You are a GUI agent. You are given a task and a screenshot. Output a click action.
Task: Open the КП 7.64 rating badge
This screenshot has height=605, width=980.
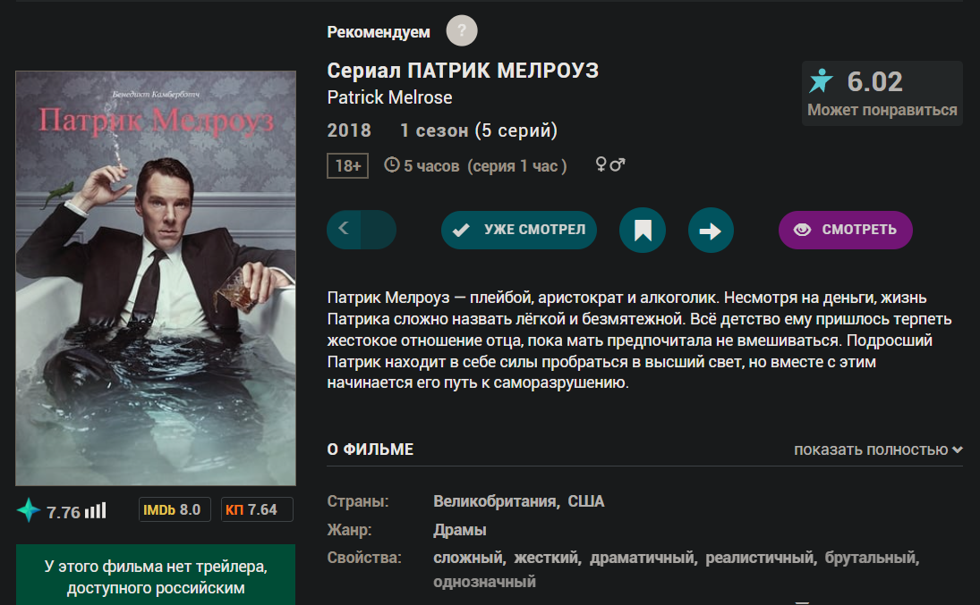tap(257, 509)
